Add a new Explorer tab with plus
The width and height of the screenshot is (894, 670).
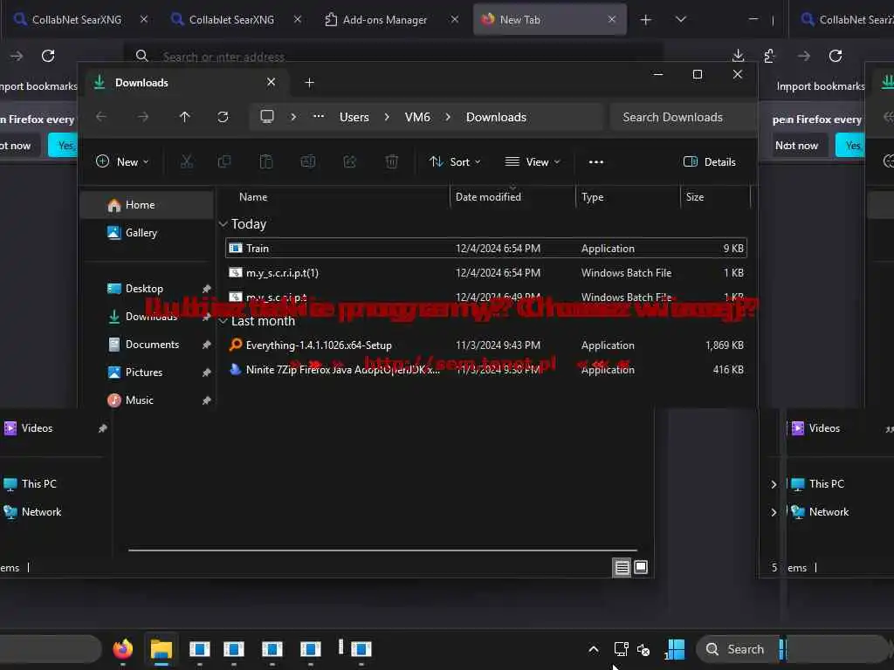pyautogui.click(x=310, y=83)
